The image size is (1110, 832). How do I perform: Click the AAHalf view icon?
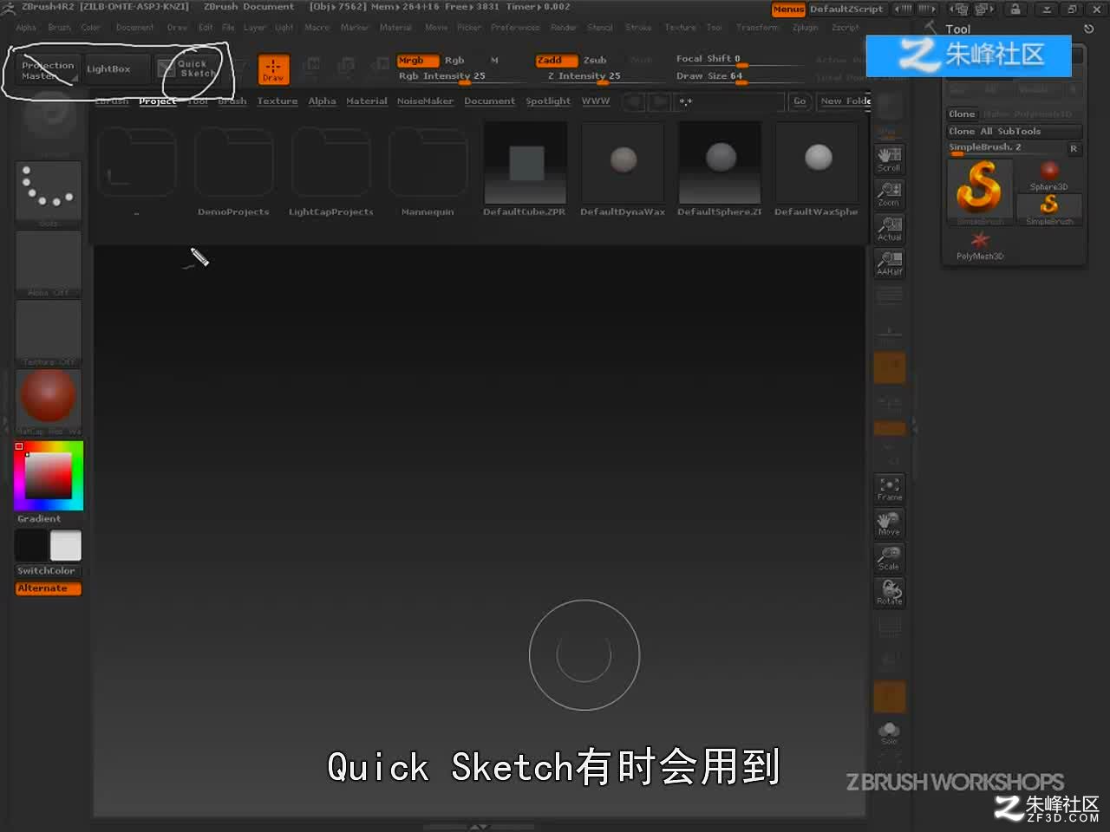(x=889, y=263)
